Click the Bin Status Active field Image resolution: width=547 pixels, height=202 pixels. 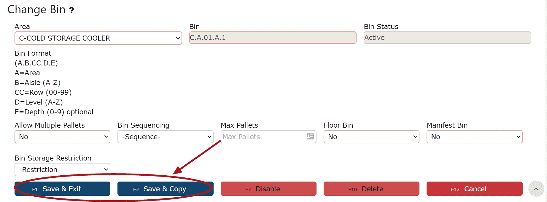pos(447,38)
